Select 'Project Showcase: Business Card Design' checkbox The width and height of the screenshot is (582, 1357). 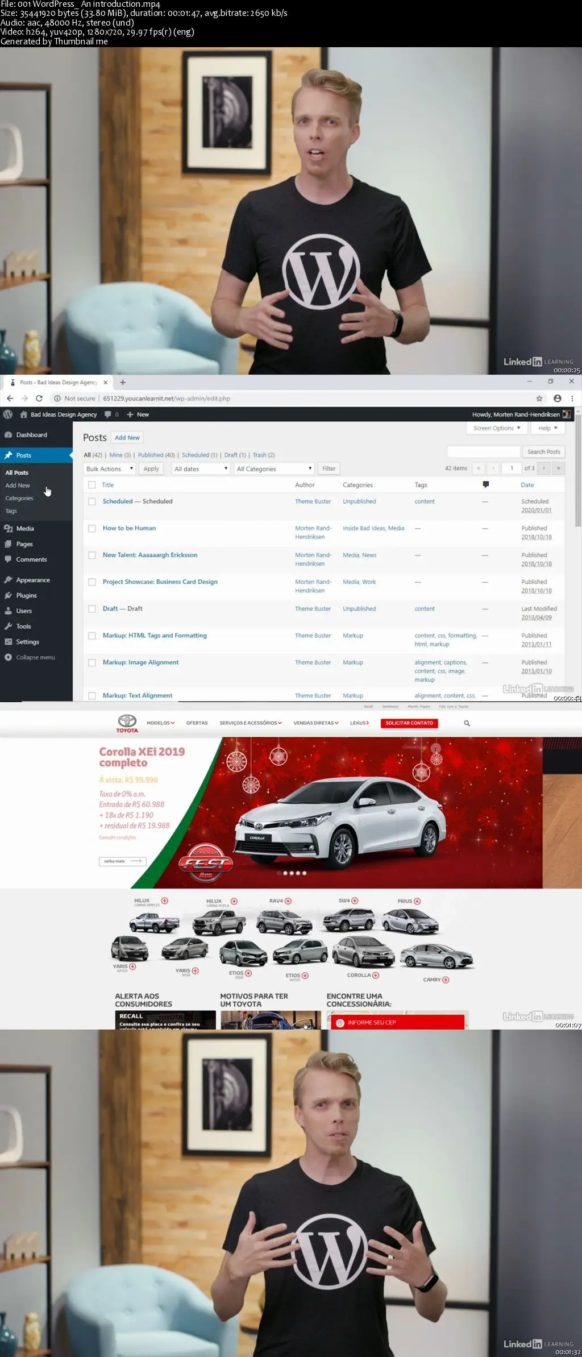click(92, 582)
